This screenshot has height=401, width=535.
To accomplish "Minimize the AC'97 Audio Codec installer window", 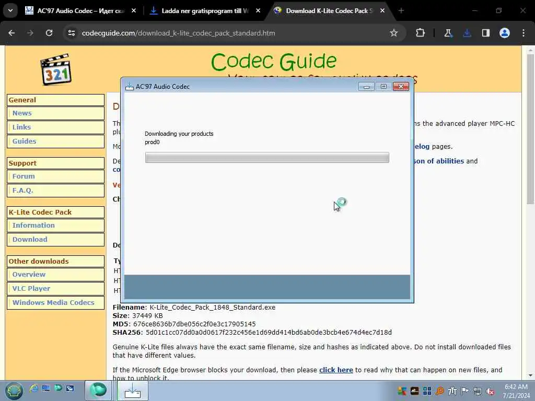I will tap(366, 87).
